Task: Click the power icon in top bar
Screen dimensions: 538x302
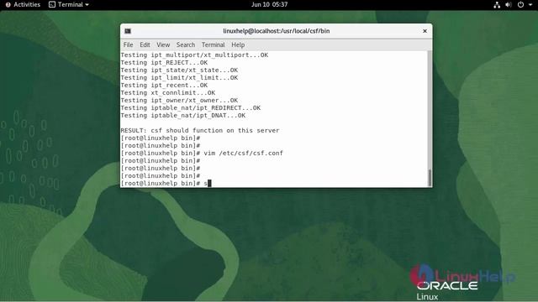Action: coord(520,5)
